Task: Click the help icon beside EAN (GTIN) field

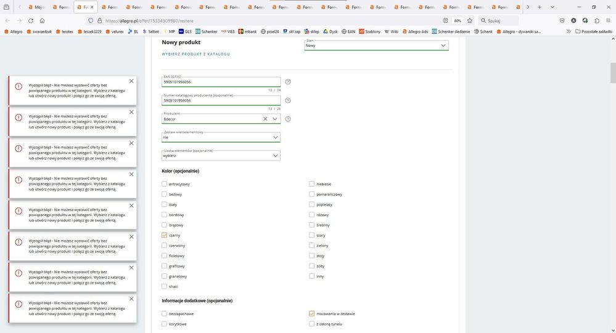Action: point(288,82)
